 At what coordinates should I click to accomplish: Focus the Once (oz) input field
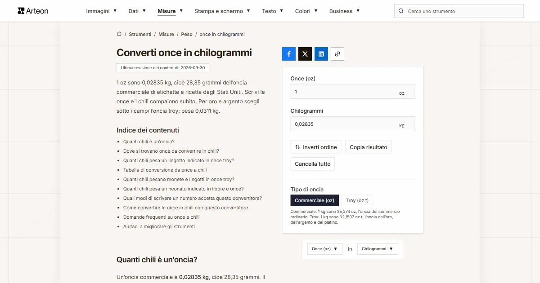[x=353, y=92]
